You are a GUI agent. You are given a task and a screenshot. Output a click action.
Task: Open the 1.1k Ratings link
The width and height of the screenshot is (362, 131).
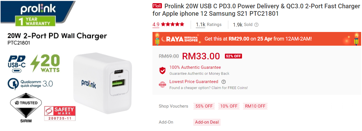(209, 25)
